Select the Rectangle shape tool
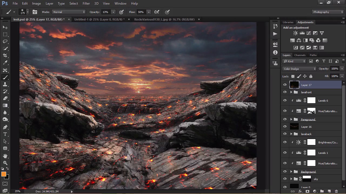346x194 pixels. (x=5, y=148)
